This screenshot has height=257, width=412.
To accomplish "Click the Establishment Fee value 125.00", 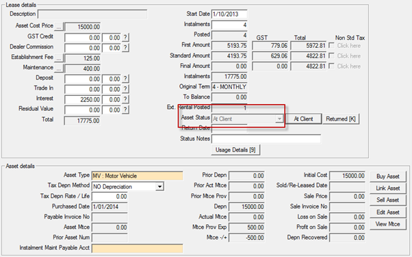I will (82, 58).
